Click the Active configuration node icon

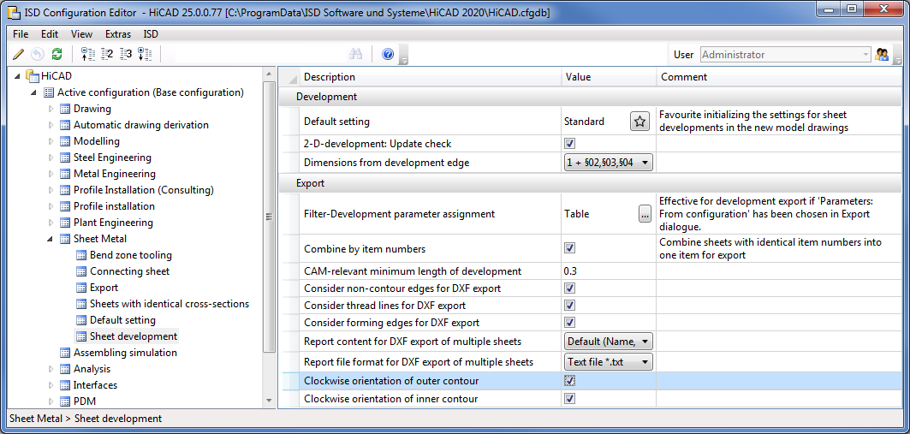[x=49, y=92]
